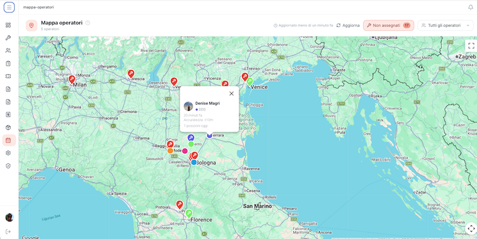Open the users section in sidebar
The width and height of the screenshot is (477, 239).
click(8, 51)
